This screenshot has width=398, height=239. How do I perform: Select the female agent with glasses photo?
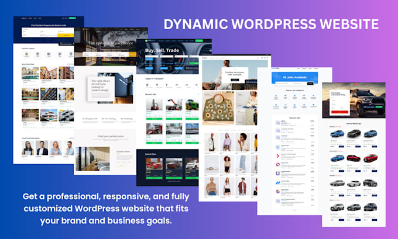(28, 148)
